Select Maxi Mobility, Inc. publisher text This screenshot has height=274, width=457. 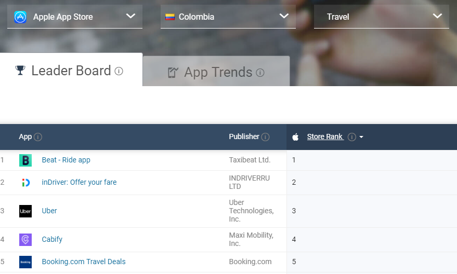pyautogui.click(x=251, y=239)
